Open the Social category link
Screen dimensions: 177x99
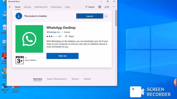tap(67, 32)
